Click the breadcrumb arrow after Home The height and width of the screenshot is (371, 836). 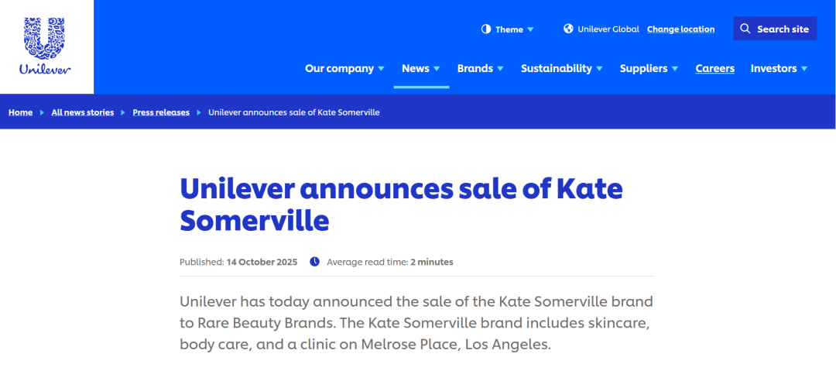pos(42,112)
